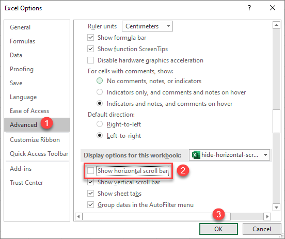The width and height of the screenshot is (285, 239).
Task: Toggle Show function ScreenTips checkbox
Action: click(x=90, y=49)
